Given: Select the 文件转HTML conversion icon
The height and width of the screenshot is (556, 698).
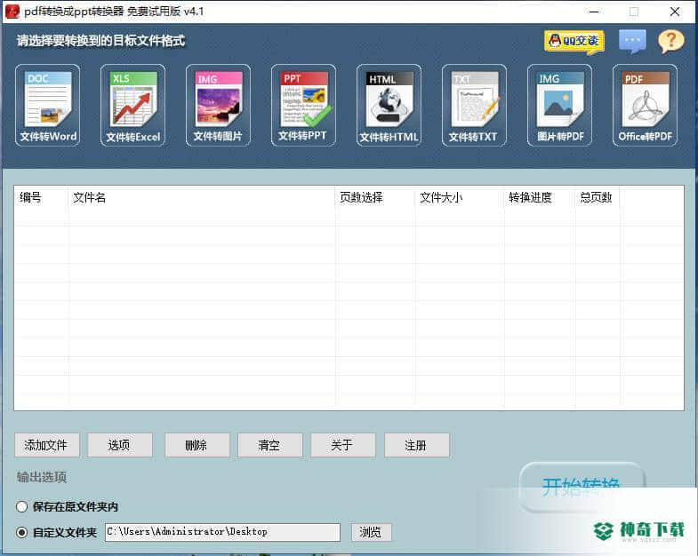Looking at the screenshot, I should pos(389,106).
